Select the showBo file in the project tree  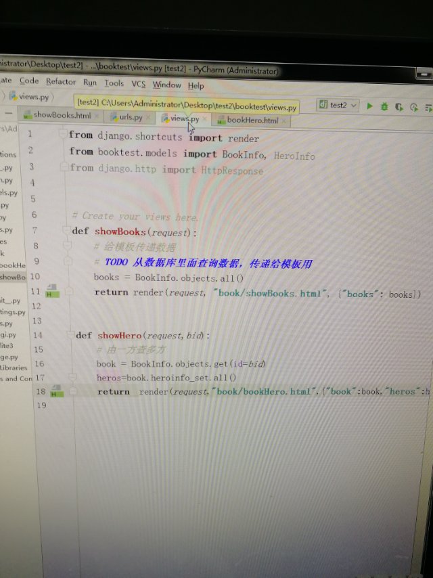13,277
